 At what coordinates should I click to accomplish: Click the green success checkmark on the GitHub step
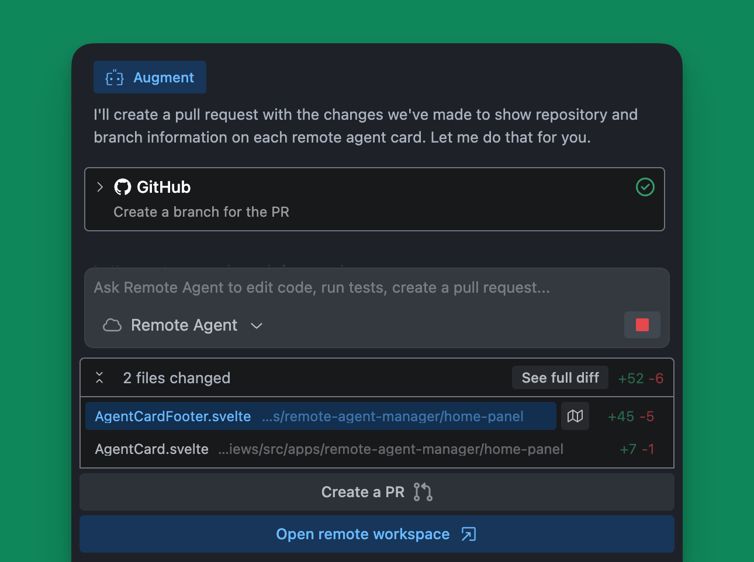click(645, 187)
